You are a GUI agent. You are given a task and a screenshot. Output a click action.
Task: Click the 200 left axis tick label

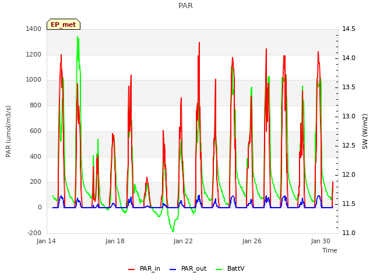point(36,181)
